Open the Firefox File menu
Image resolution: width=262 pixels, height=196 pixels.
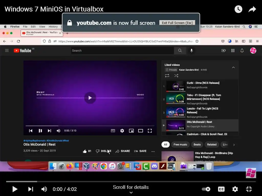coord(25,27)
